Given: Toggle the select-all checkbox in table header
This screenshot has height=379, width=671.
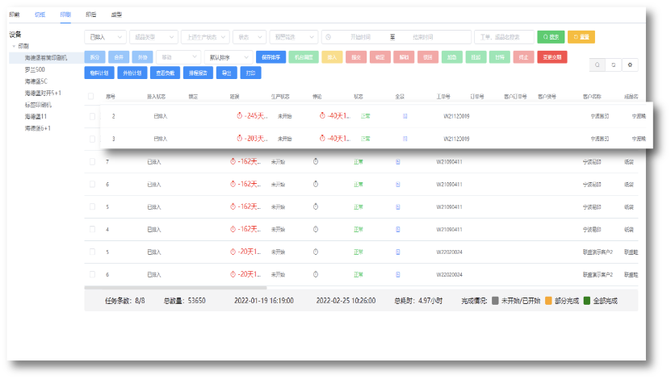Looking at the screenshot, I should [x=91, y=96].
